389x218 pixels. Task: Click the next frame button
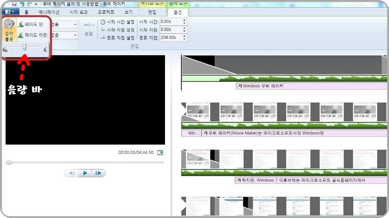[98, 173]
